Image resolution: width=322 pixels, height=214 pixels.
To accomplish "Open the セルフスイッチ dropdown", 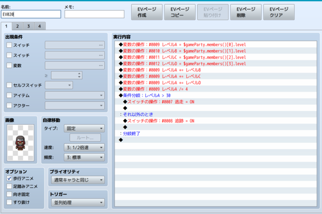I will click(59, 85).
